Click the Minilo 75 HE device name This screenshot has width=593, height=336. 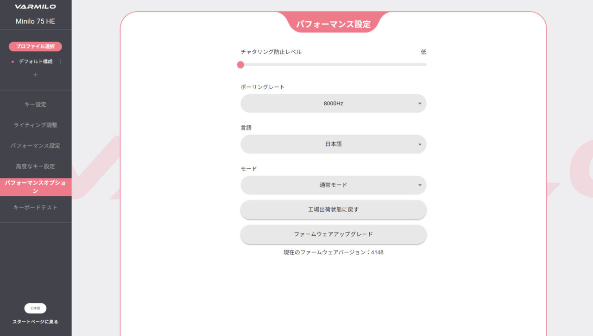click(x=35, y=21)
